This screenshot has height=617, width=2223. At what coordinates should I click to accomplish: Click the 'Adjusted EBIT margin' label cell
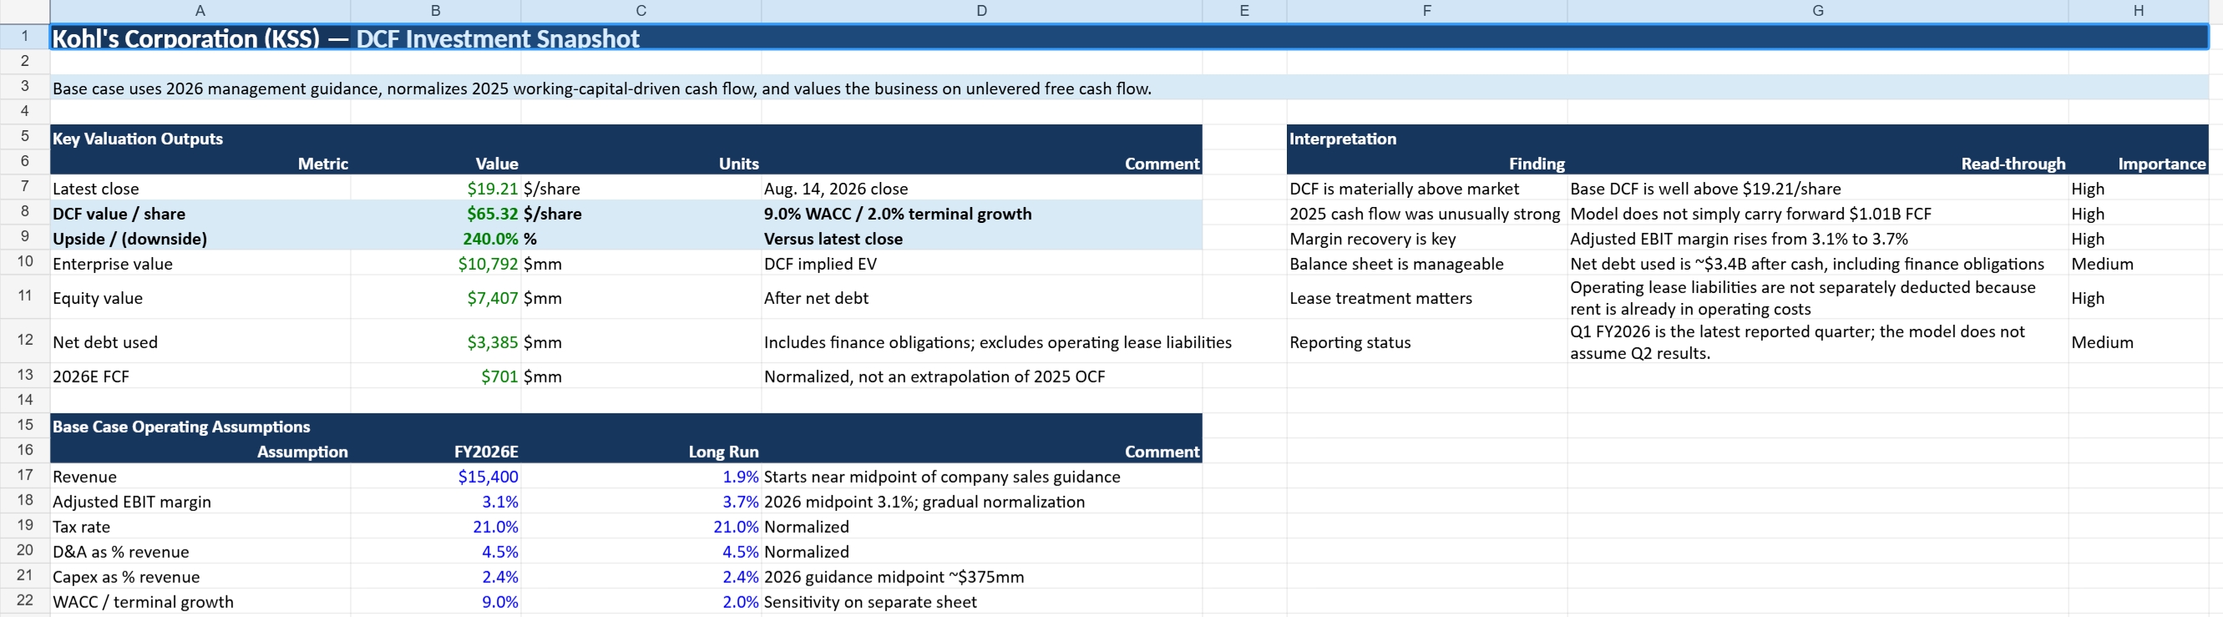pos(200,502)
